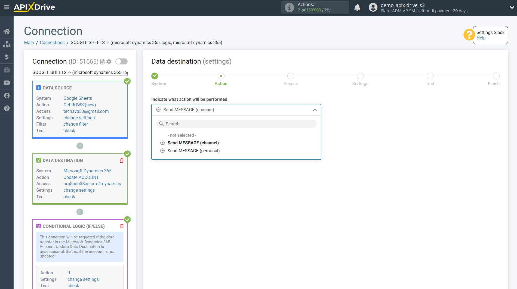
Task: Open the briefcase sidebar icon
Action: point(7,70)
